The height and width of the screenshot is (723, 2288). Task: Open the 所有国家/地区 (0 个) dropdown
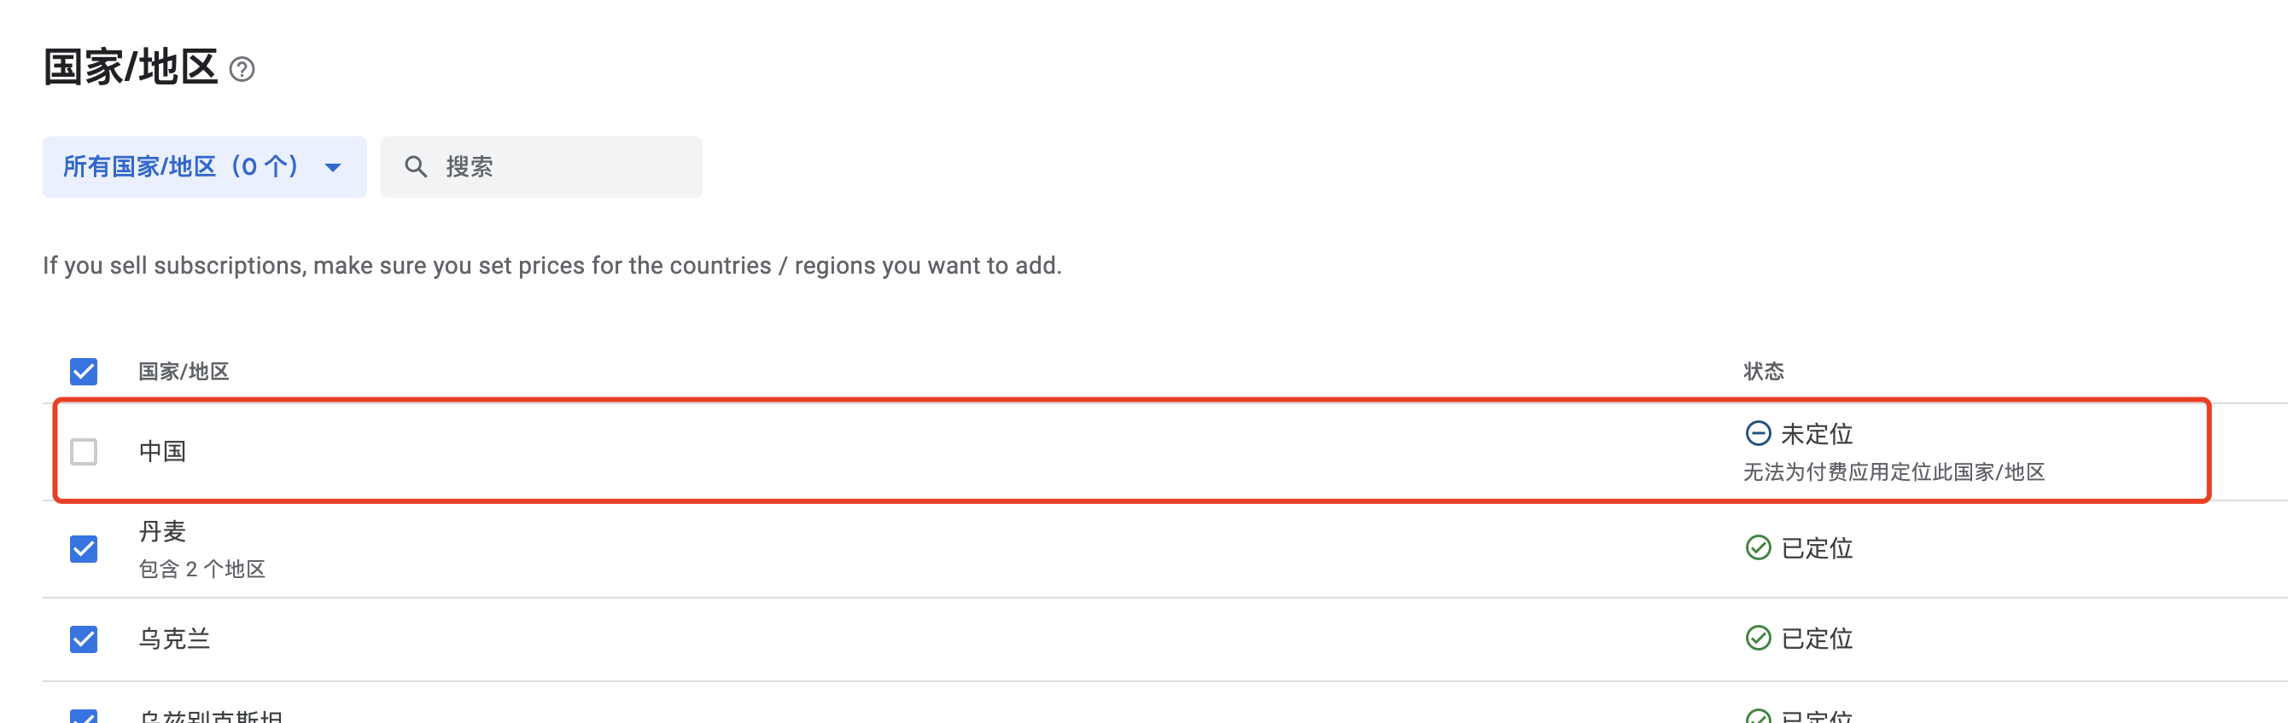coord(182,167)
